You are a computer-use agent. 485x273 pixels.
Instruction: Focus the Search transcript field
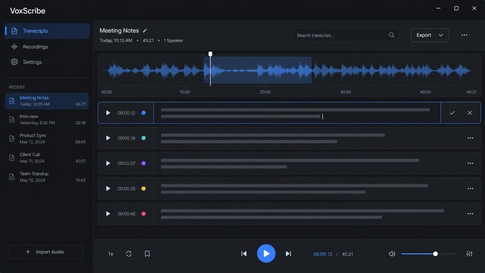tap(345, 35)
